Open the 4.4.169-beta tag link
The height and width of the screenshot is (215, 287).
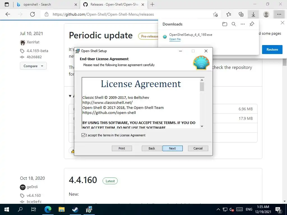37,51
